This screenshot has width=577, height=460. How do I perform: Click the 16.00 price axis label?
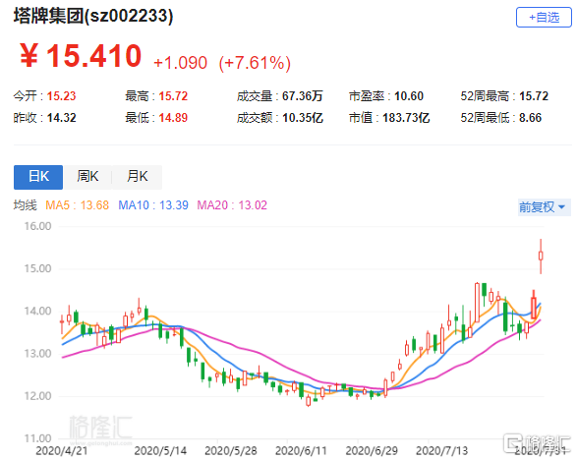37,226
